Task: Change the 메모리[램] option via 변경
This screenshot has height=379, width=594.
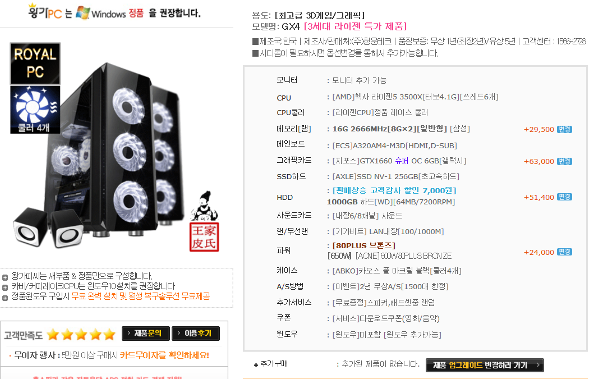Action: pos(564,129)
